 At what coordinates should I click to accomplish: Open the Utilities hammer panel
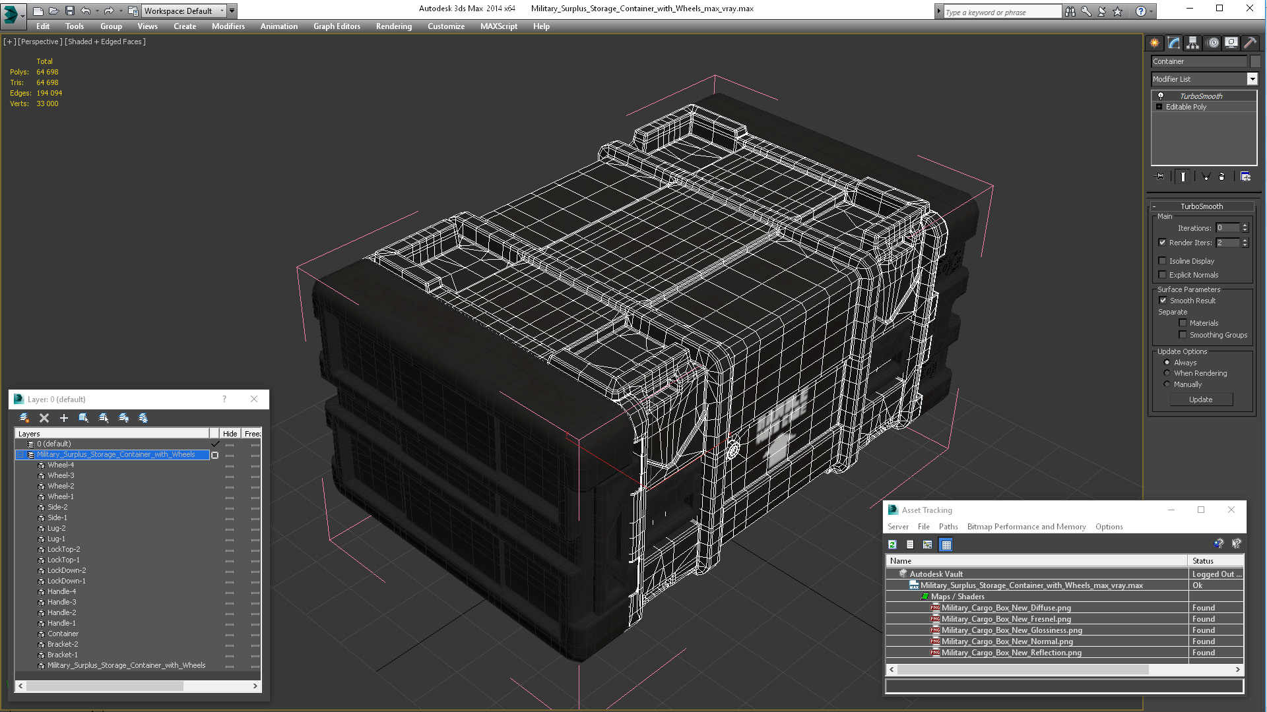pyautogui.click(x=1250, y=43)
